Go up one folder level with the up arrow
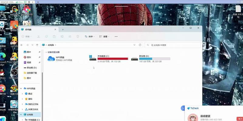Screen dimensions: 243x121 37,45
